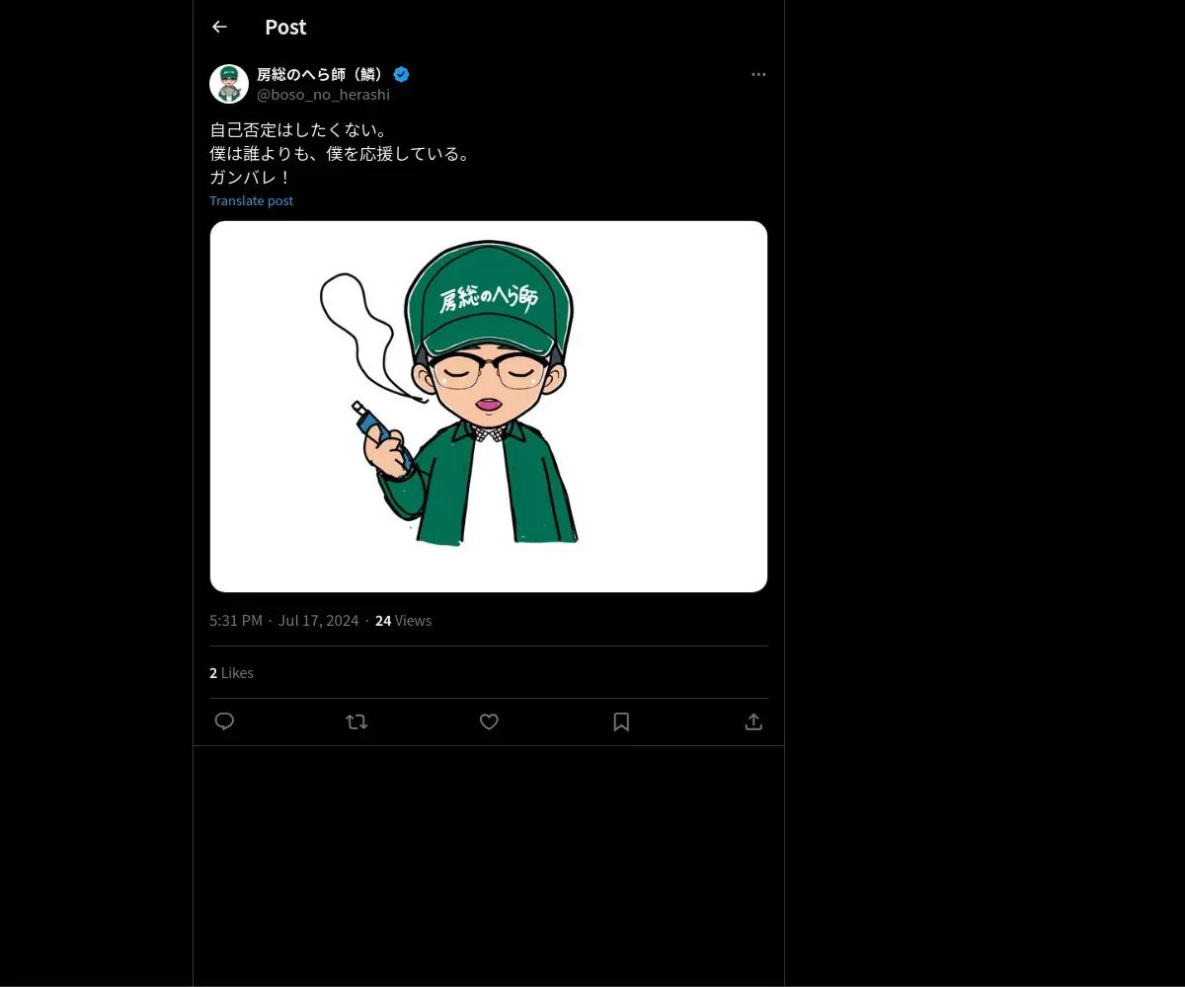Click the Post header title
The height and width of the screenshot is (987, 1185).
pyautogui.click(x=285, y=27)
